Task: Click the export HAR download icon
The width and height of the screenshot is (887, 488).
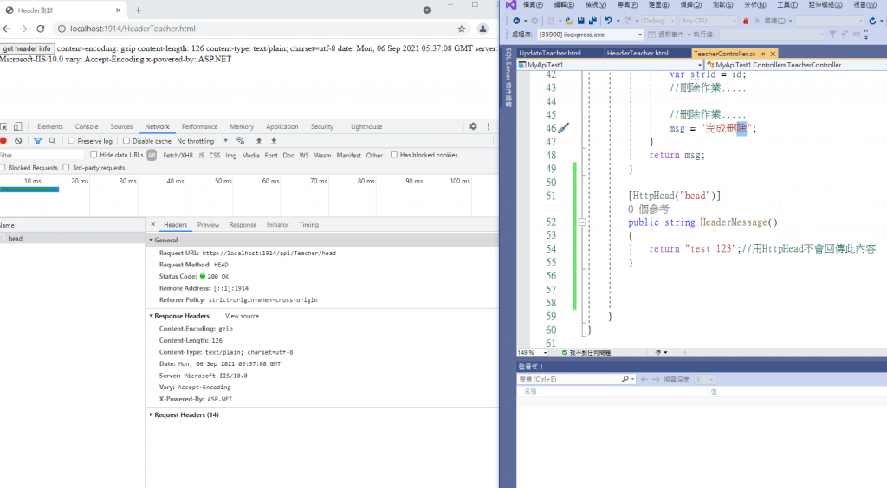Action: point(274,141)
